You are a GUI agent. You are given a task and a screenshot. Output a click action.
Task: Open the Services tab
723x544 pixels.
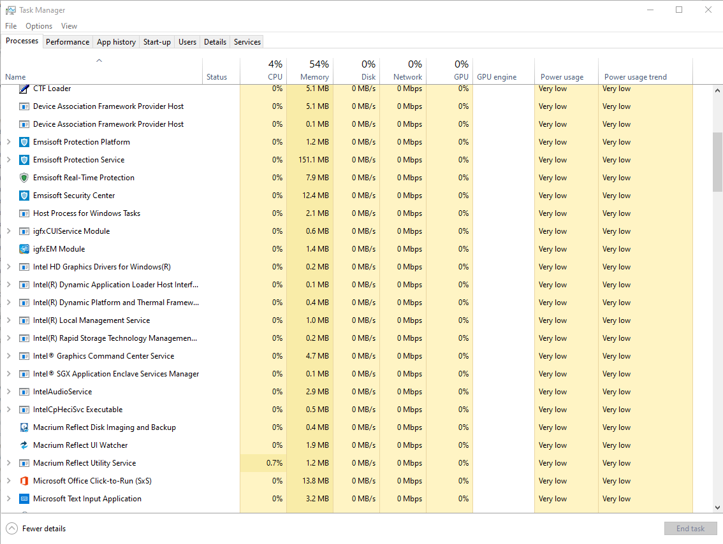pyautogui.click(x=247, y=42)
